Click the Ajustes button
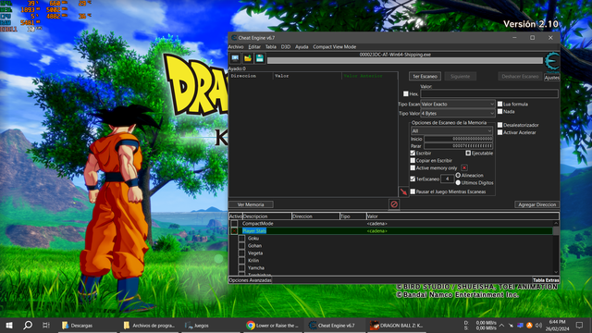The image size is (592, 333). click(551, 78)
